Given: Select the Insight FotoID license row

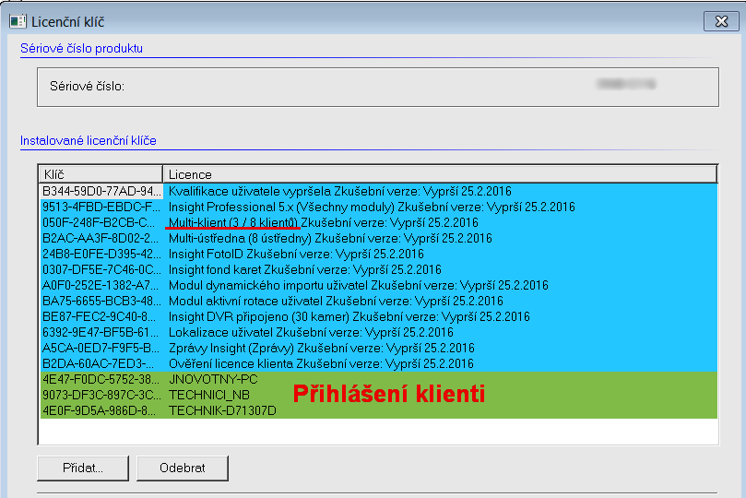Looking at the screenshot, I should pos(295,254).
